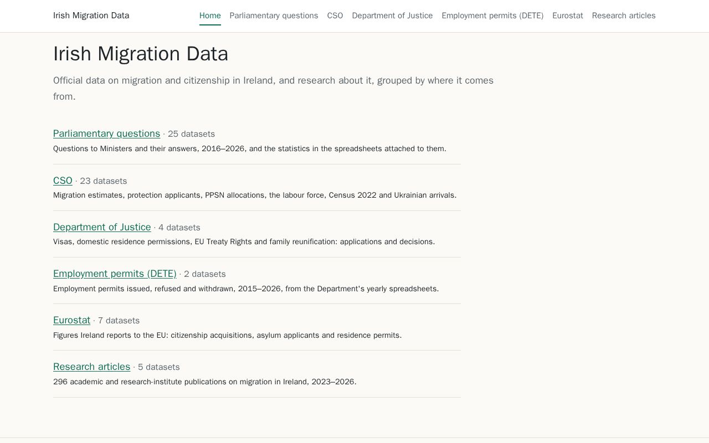The image size is (709, 443).
Task: Open Employment permits (DETE) in the navigation bar
Action: 492,16
